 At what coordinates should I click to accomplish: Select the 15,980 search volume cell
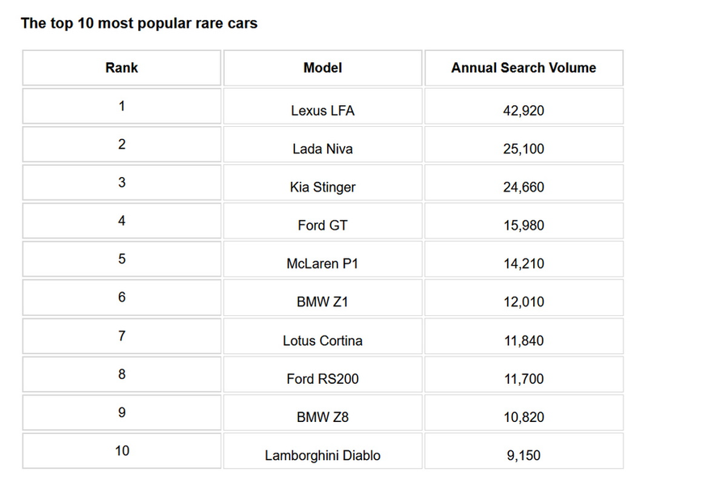coord(523,226)
